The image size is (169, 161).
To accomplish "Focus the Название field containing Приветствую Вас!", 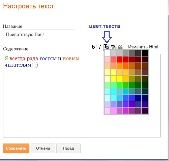I will 39,34.
